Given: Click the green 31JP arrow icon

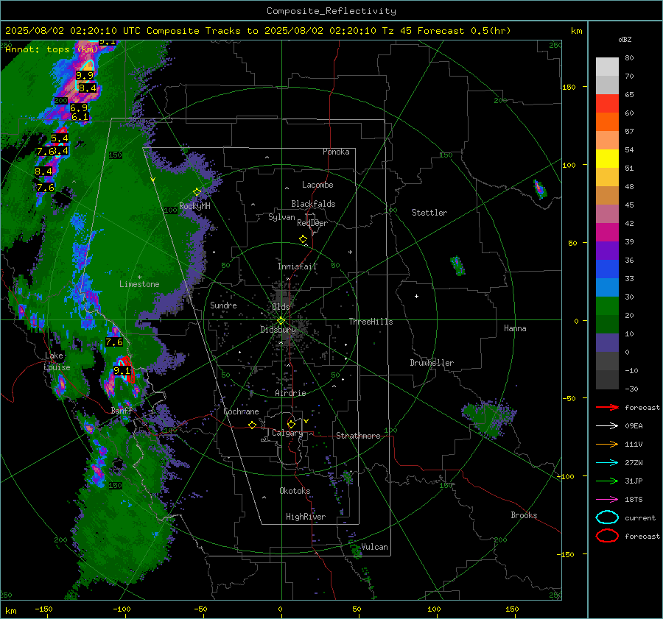Looking at the screenshot, I should 607,481.
